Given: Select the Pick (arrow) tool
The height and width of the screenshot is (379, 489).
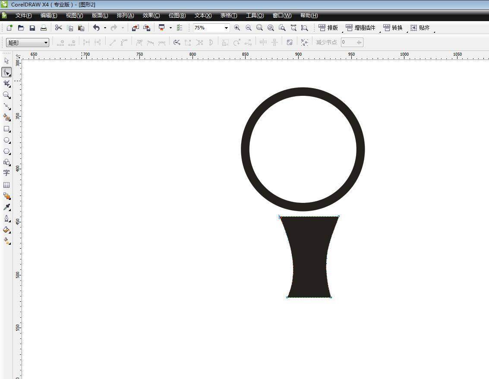Looking at the screenshot, I should point(6,61).
